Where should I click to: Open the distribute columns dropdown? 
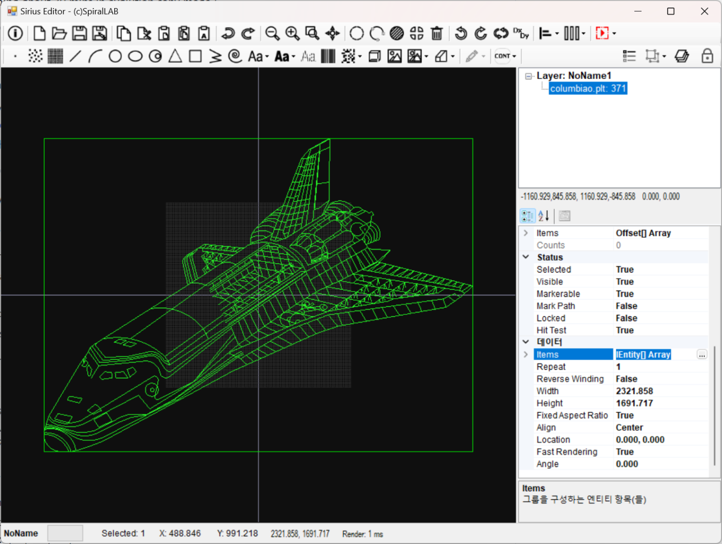click(584, 34)
